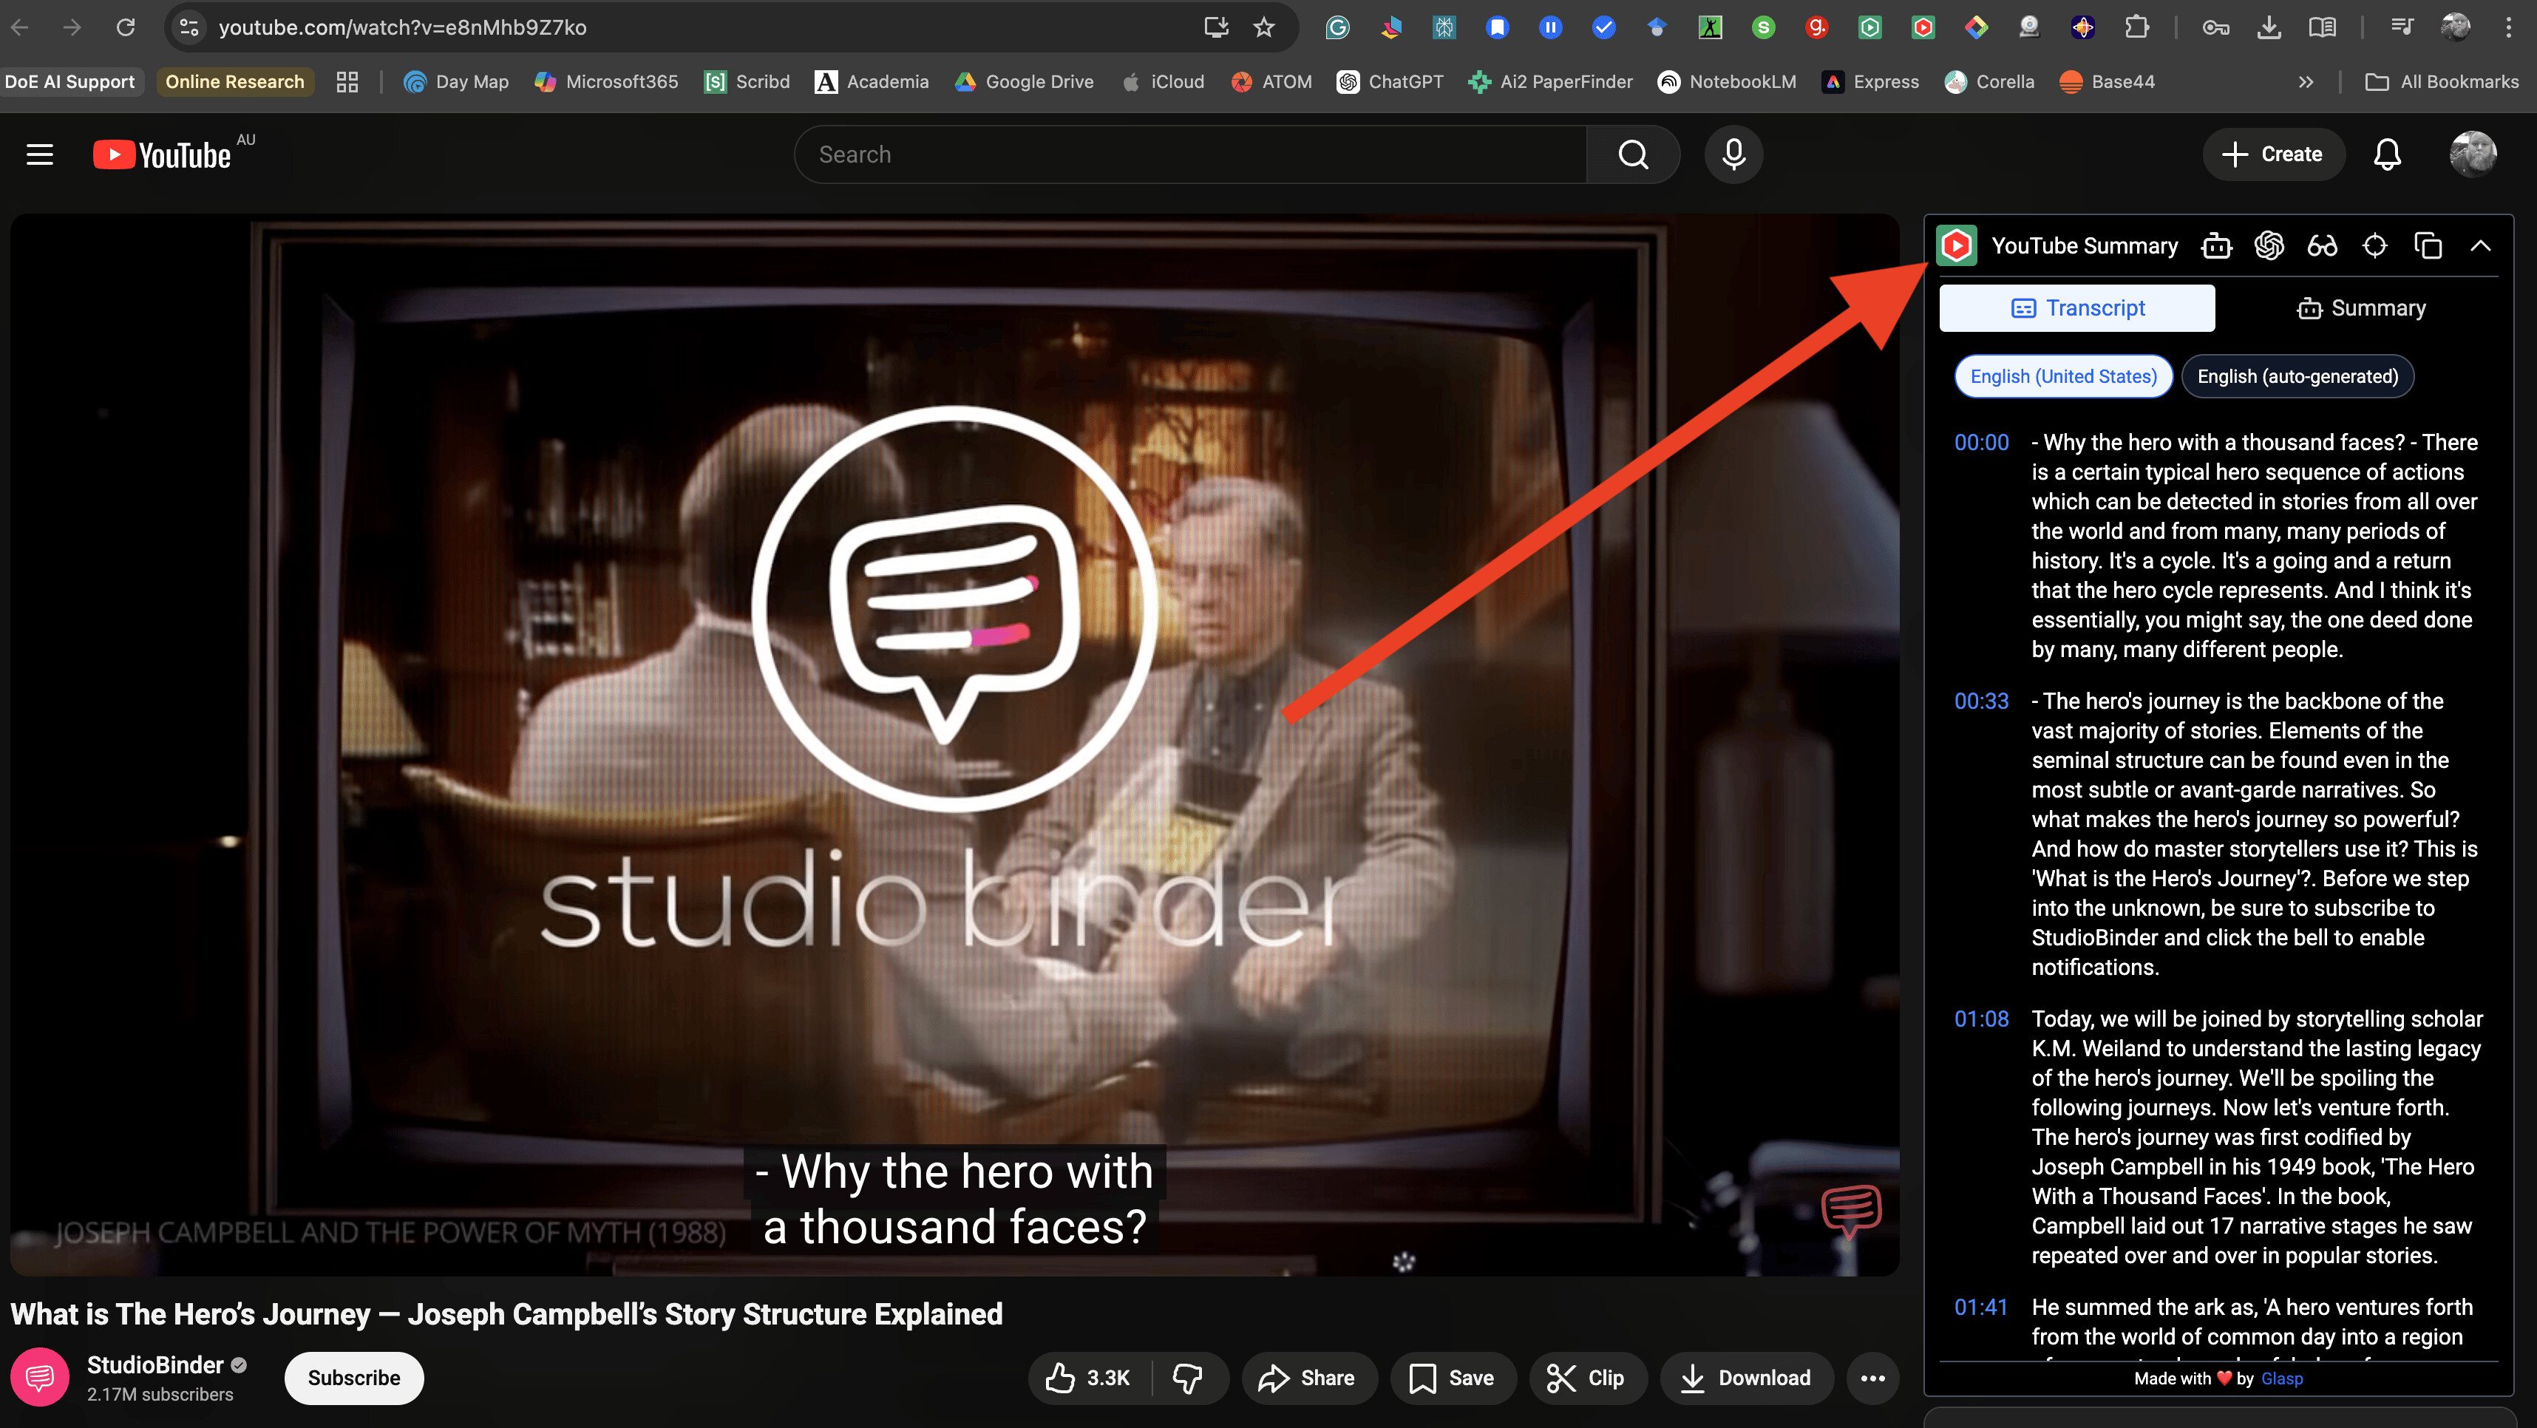Open YouTube notifications bell
The width and height of the screenshot is (2537, 1428).
click(x=2387, y=154)
